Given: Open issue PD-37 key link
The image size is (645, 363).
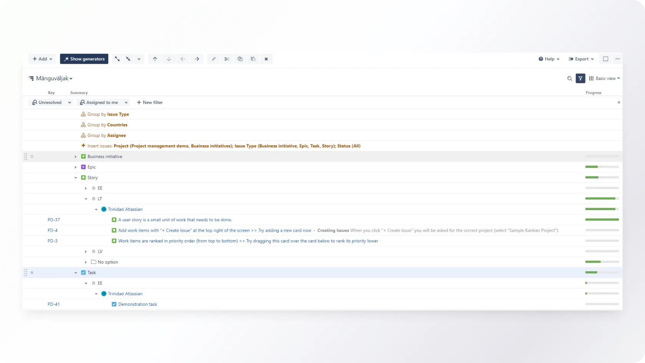Looking at the screenshot, I should [x=54, y=220].
